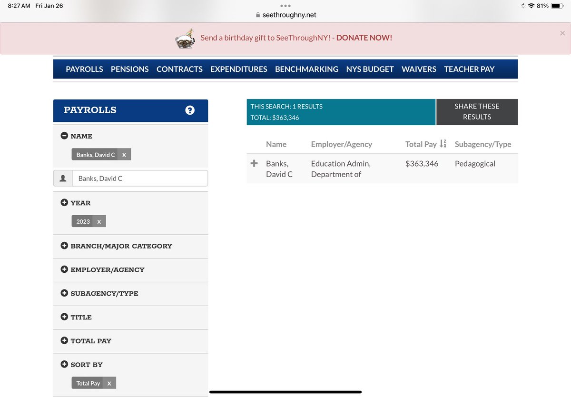Viewport: 571px width, 397px height.
Task: Click the Subagency/Type column header
Action: coord(483,144)
